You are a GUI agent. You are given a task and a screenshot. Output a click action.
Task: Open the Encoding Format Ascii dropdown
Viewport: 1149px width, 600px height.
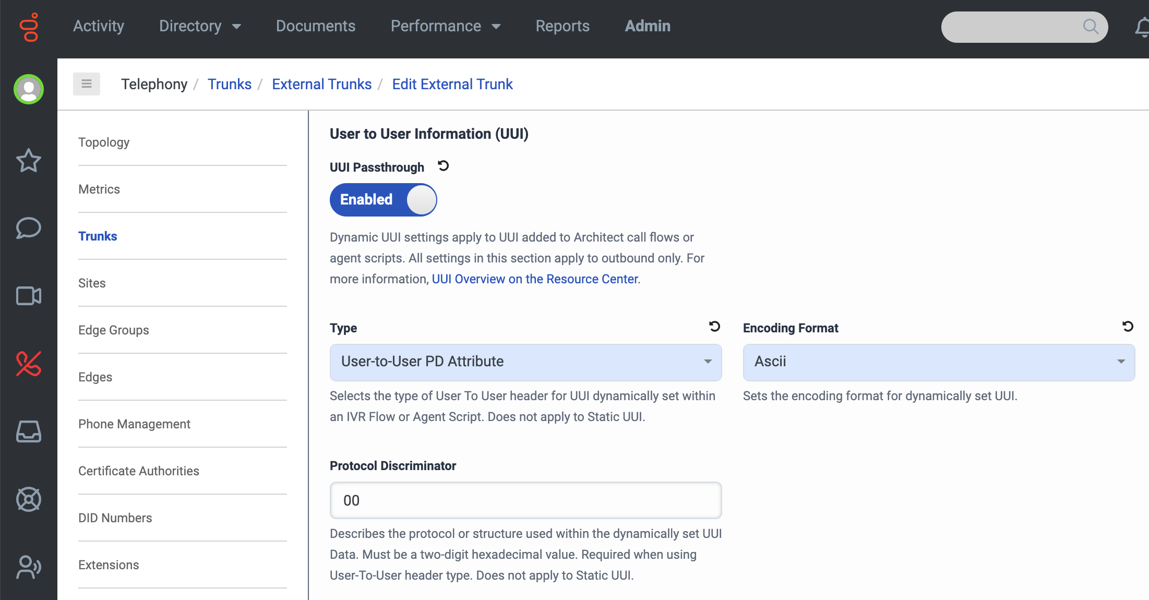pos(938,362)
